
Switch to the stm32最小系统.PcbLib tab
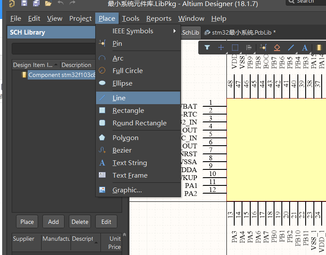point(240,32)
